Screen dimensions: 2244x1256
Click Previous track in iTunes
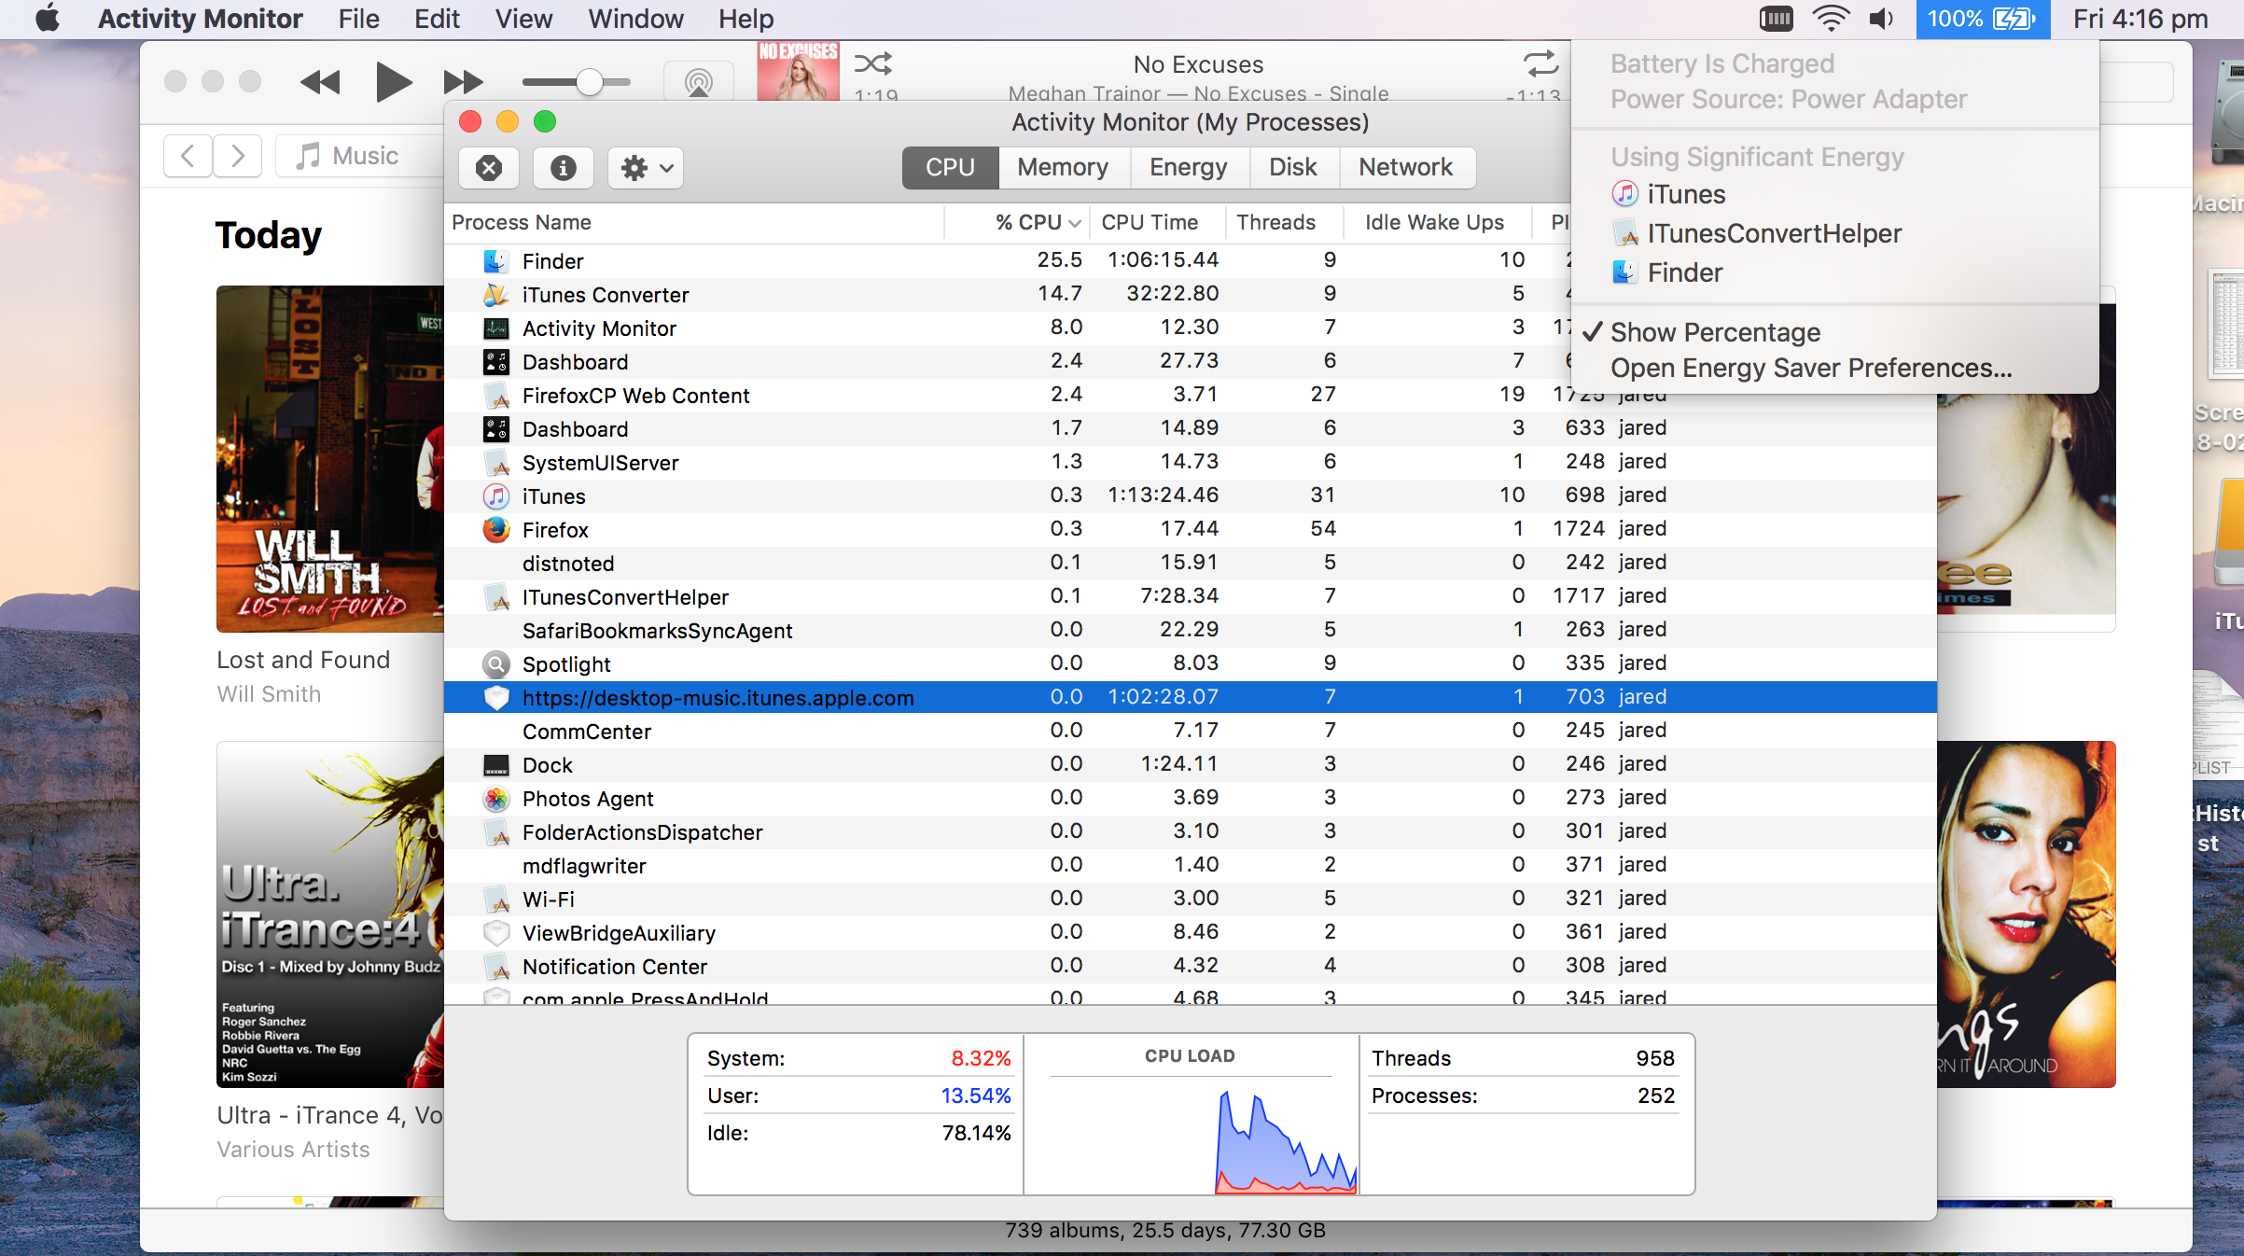[x=320, y=82]
